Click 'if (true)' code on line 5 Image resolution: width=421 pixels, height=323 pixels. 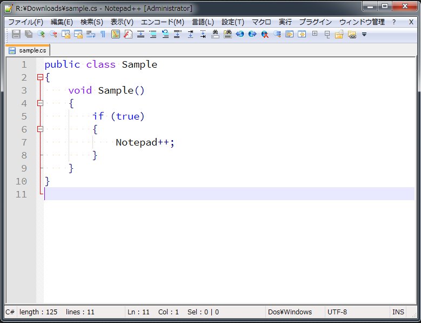118,116
